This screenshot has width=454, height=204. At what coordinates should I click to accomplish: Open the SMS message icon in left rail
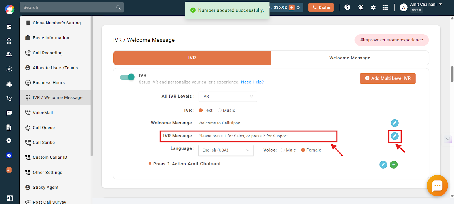[9, 113]
